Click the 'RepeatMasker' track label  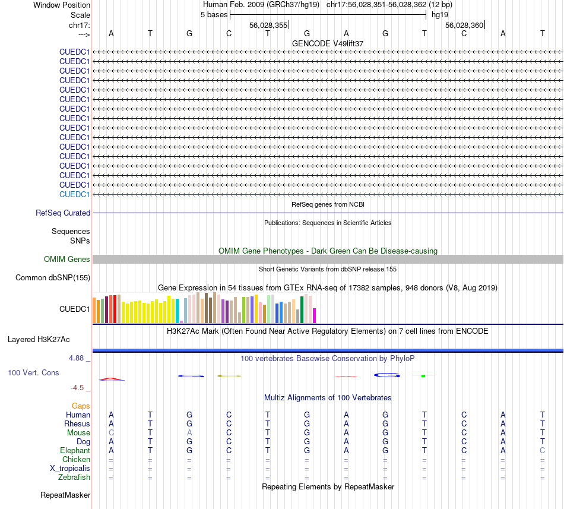[x=65, y=495]
